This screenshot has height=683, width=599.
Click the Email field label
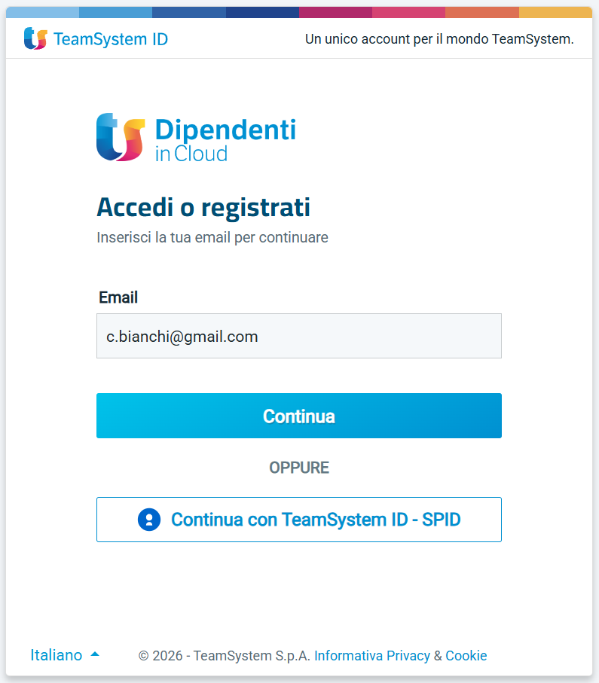pyautogui.click(x=118, y=297)
